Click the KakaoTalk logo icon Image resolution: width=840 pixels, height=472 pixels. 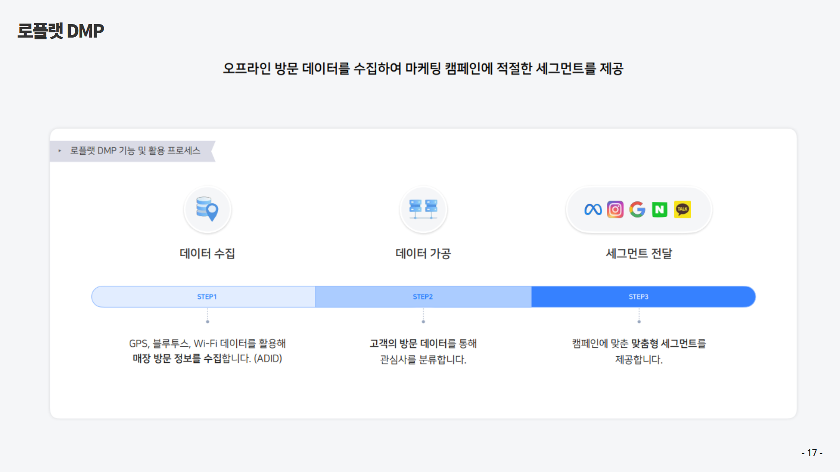pos(682,210)
